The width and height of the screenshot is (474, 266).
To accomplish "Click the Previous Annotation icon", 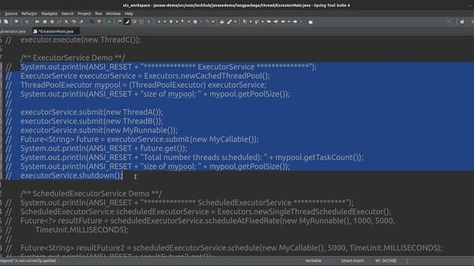I will pyautogui.click(x=256, y=21).
